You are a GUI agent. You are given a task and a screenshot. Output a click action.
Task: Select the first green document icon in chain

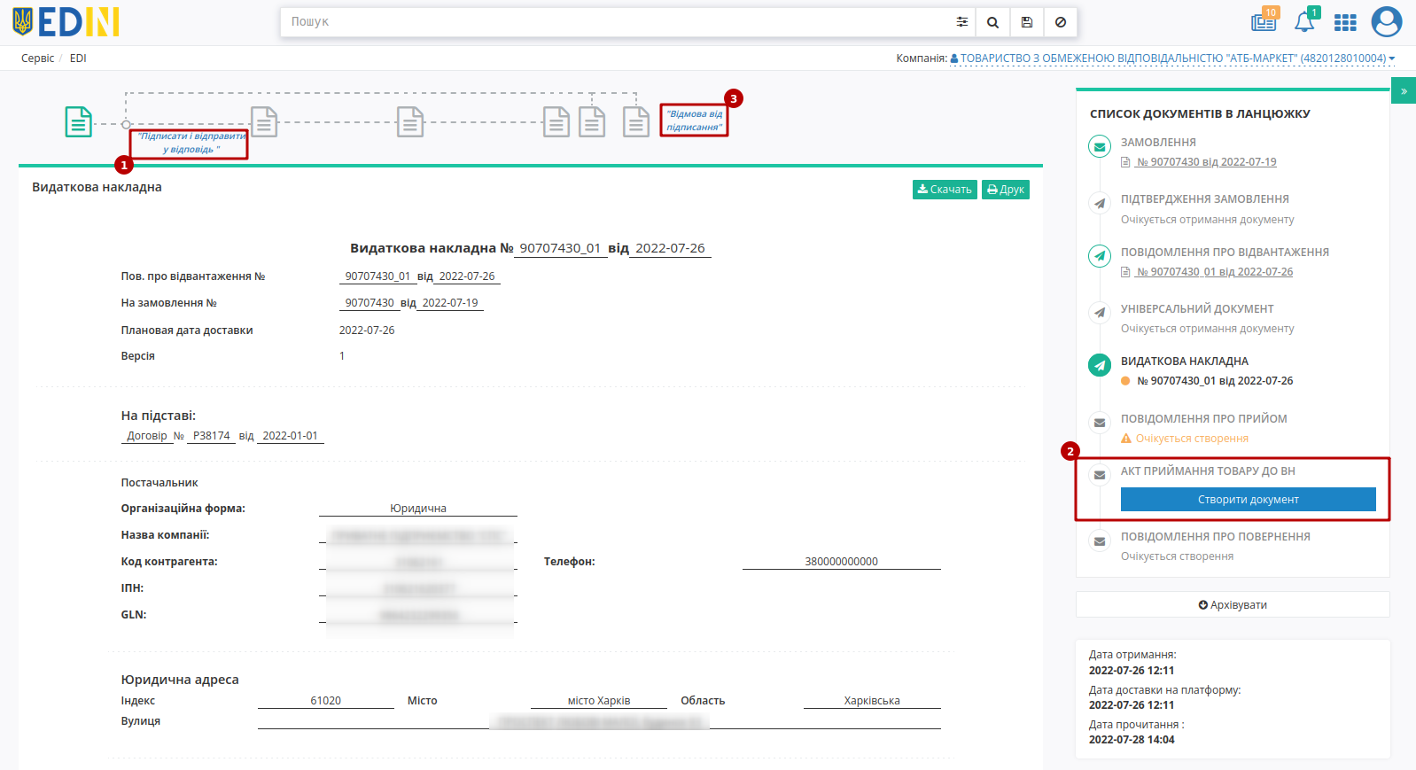click(x=79, y=121)
